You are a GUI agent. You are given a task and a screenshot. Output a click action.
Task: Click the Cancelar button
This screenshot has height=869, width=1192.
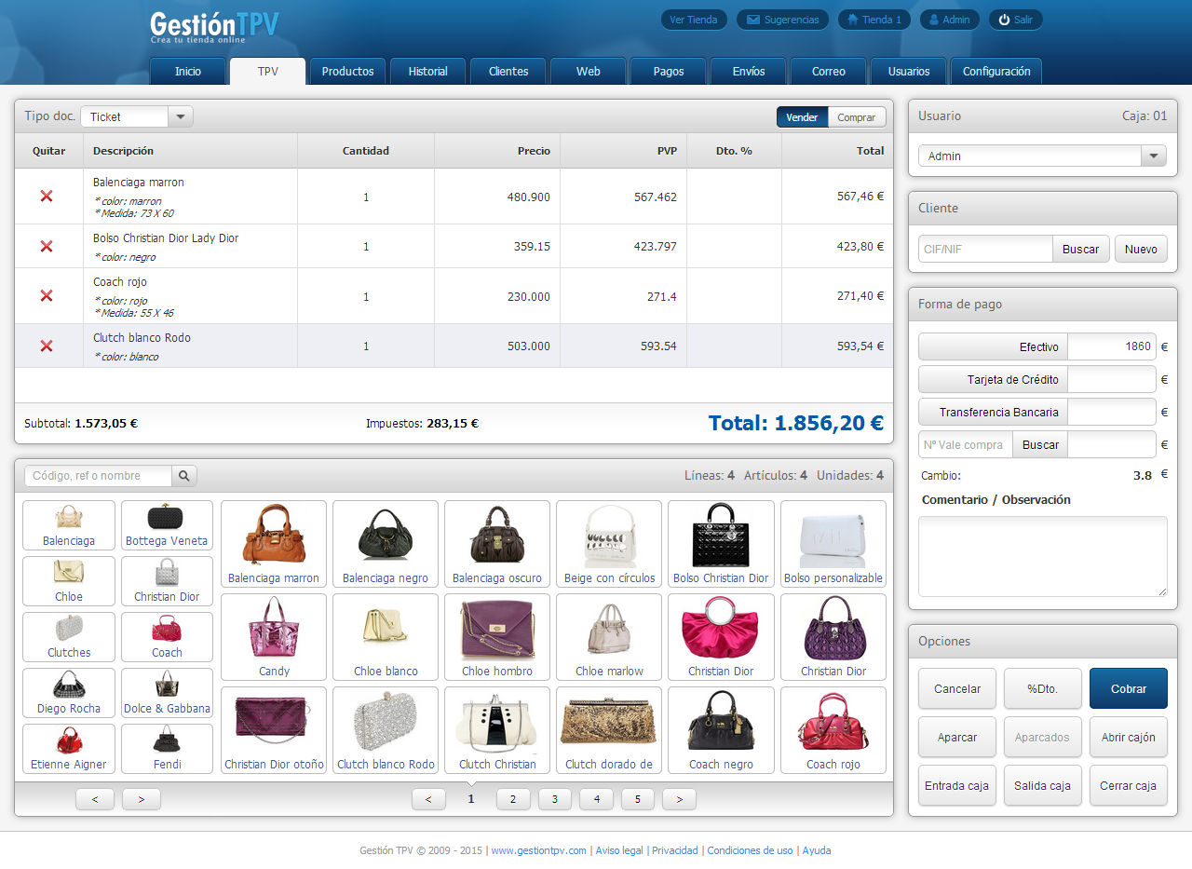tap(957, 688)
